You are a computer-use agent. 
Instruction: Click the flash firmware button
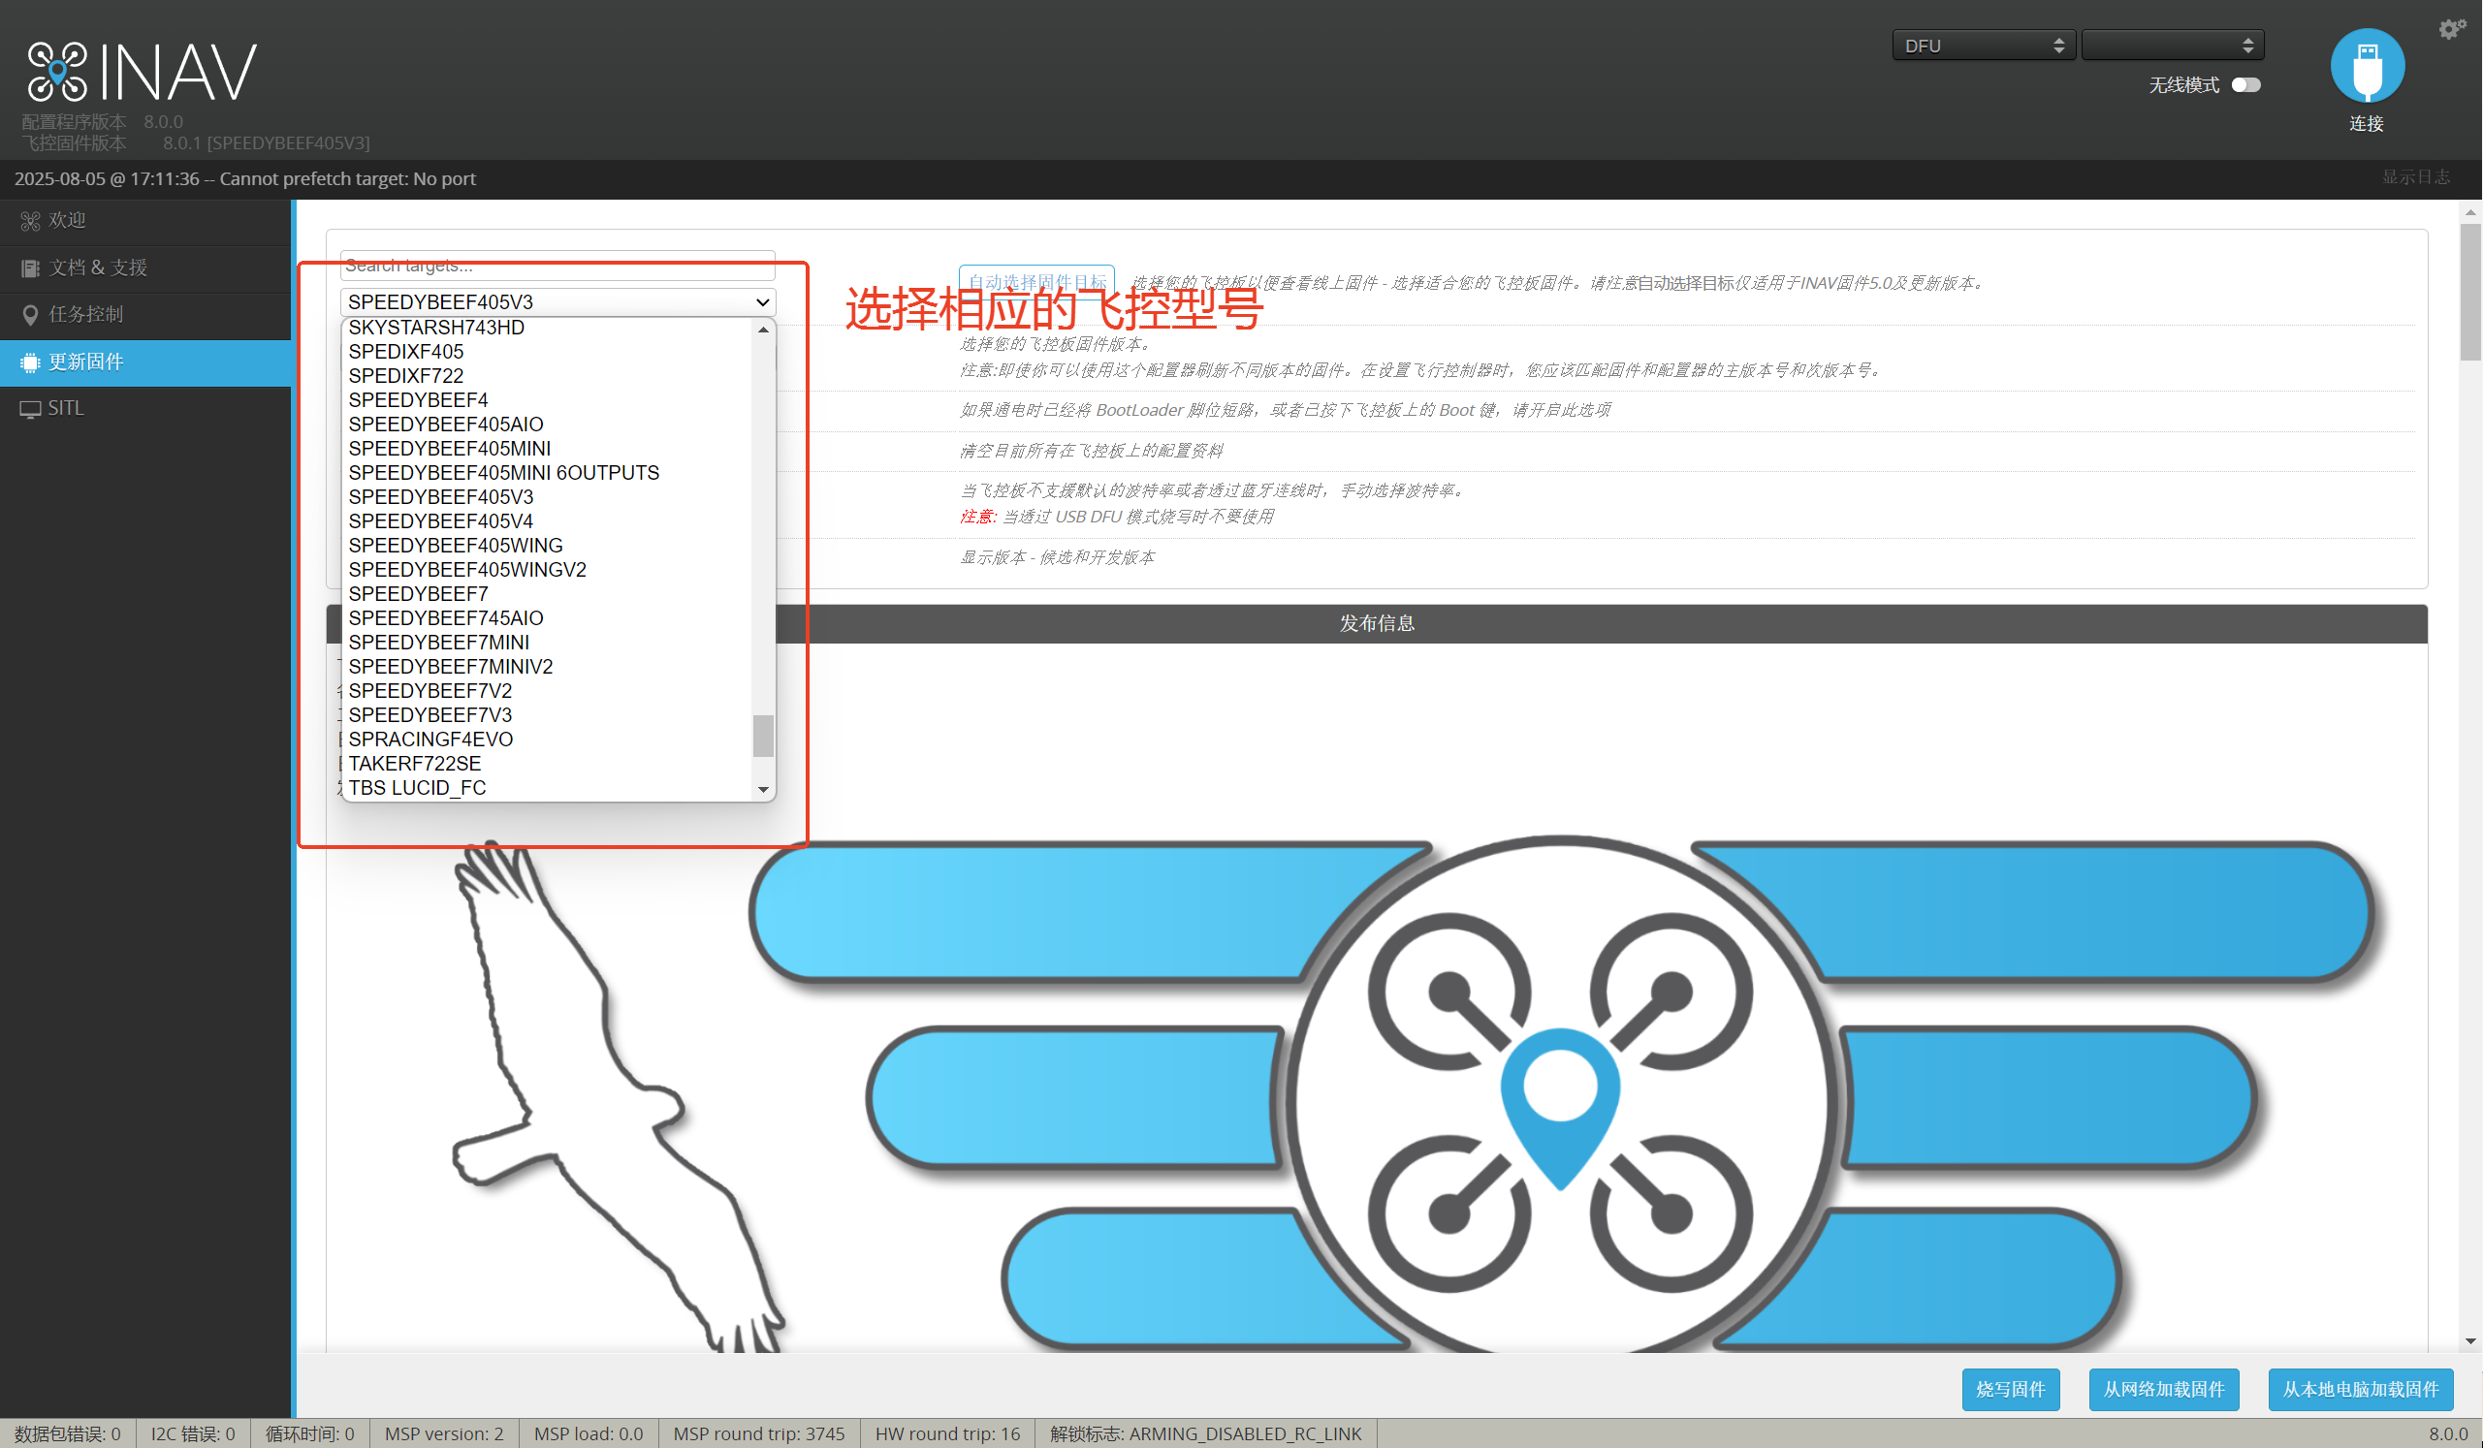pyautogui.click(x=2009, y=1389)
